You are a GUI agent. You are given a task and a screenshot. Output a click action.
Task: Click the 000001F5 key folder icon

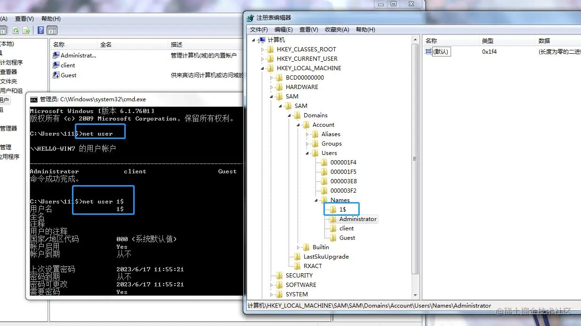324,172
